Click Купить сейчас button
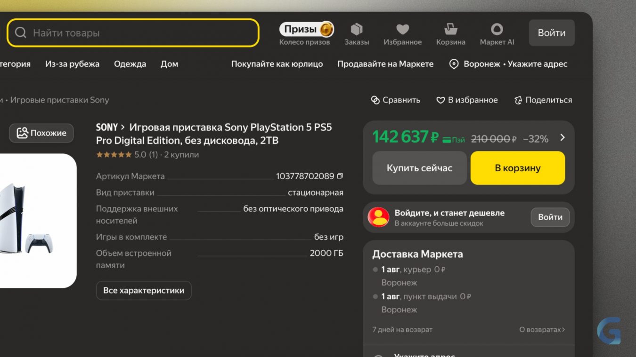The image size is (636, 357). (x=419, y=168)
